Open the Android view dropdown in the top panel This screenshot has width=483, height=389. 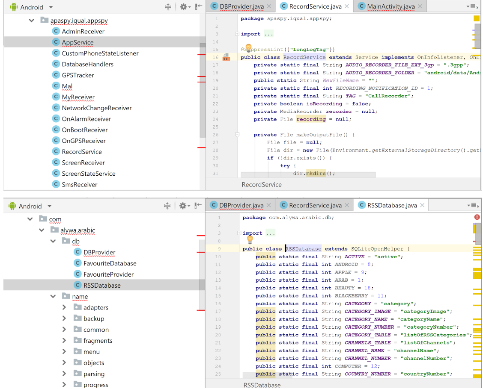pos(51,7)
